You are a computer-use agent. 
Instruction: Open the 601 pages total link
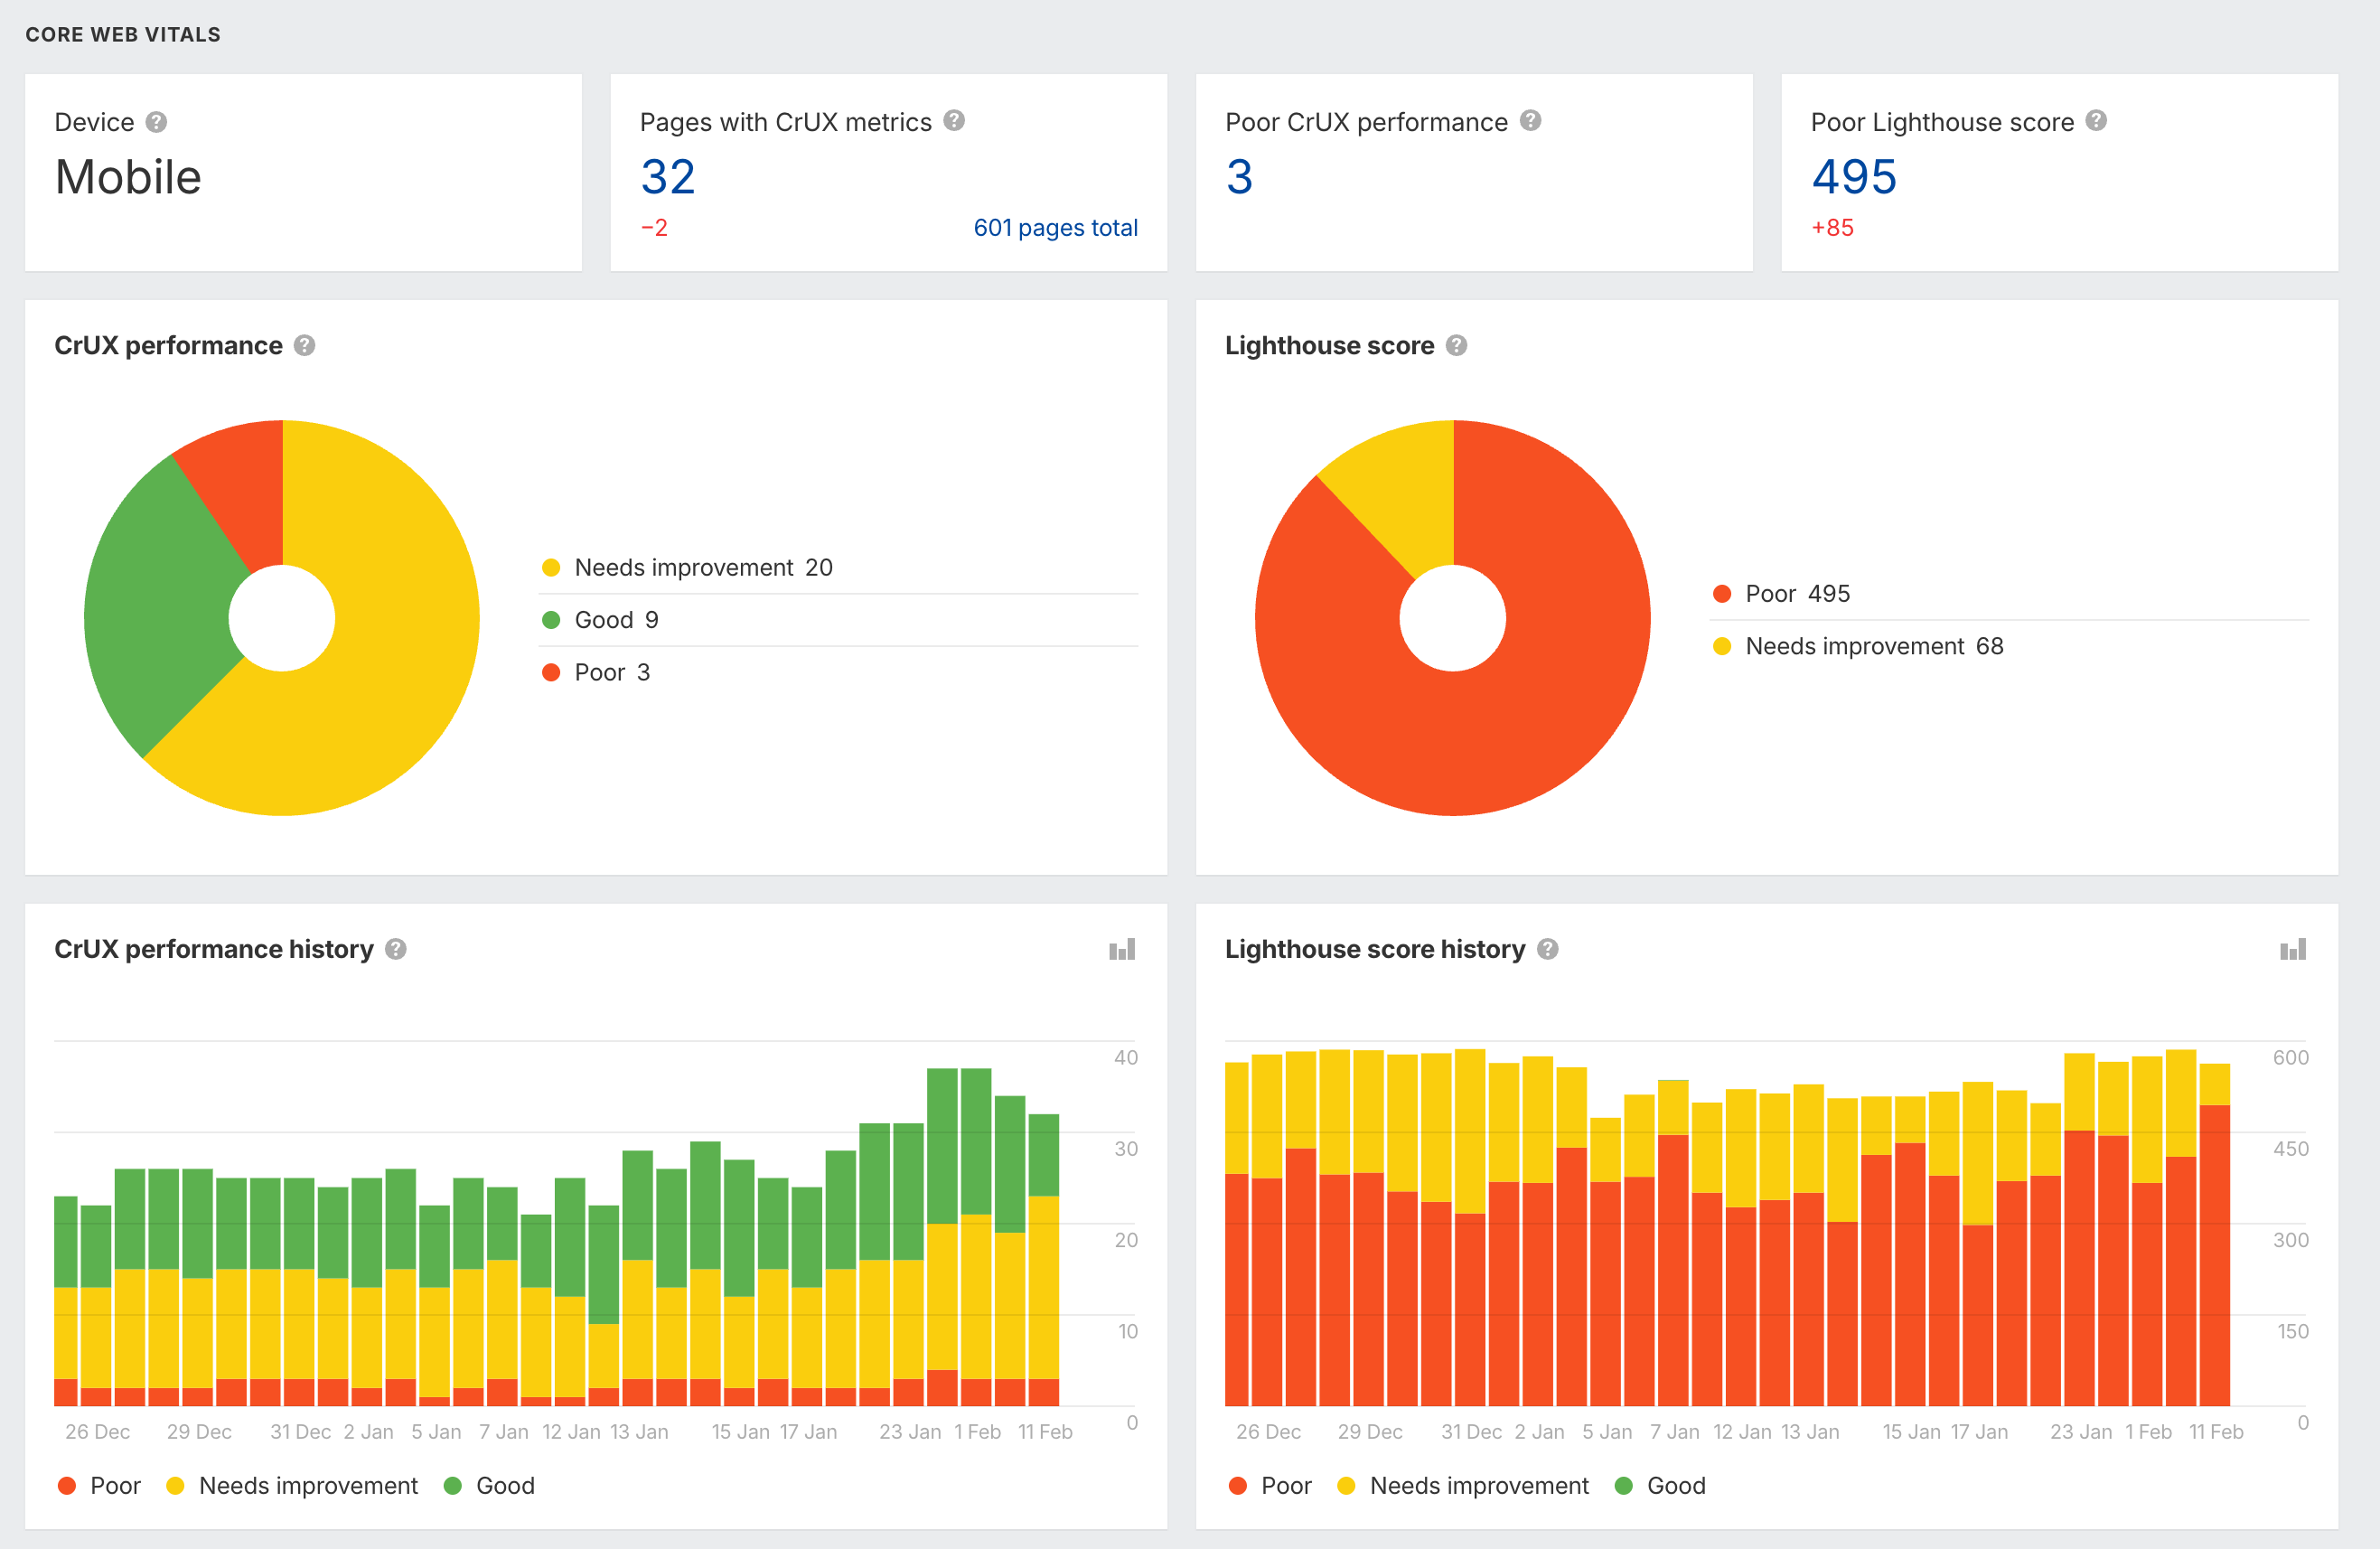click(x=1055, y=228)
